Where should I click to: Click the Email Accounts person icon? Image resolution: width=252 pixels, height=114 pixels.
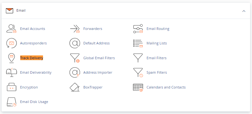point(11,29)
